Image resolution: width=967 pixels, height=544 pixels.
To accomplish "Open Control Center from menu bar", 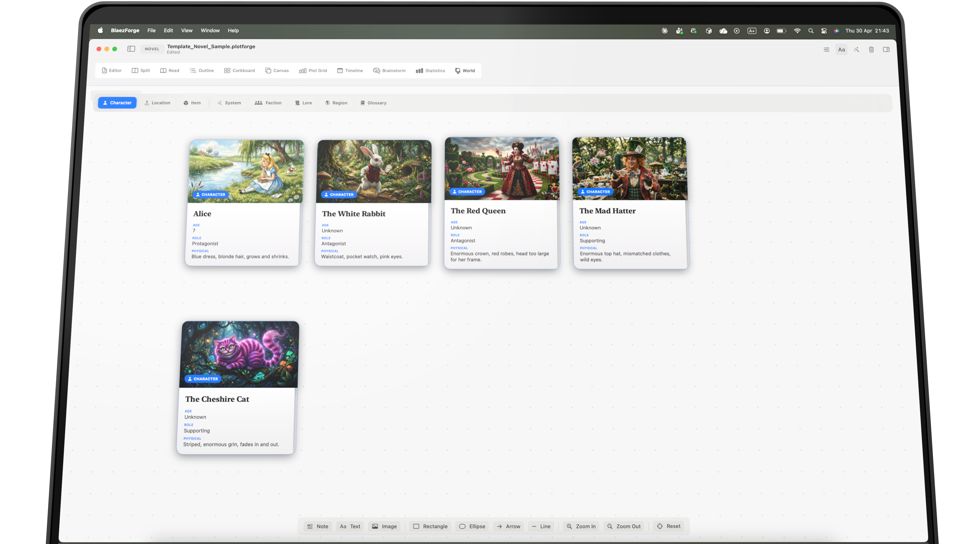I will click(x=824, y=31).
